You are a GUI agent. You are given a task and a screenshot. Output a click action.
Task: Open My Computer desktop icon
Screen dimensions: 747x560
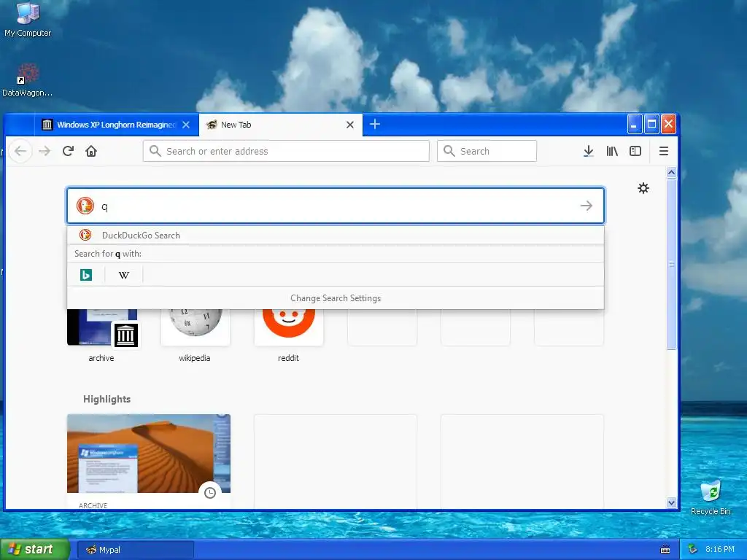[28, 20]
